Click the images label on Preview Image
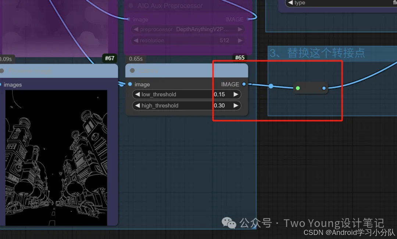This screenshot has width=397, height=239. coord(12,85)
